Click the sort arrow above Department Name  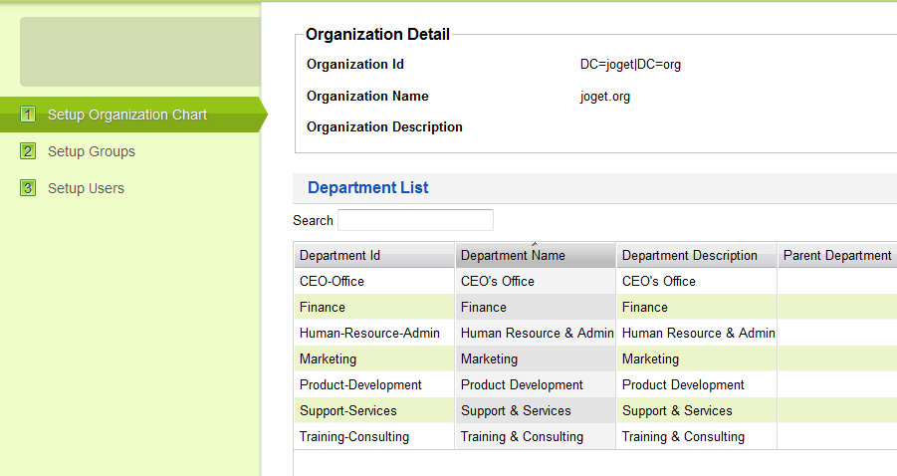click(x=535, y=244)
